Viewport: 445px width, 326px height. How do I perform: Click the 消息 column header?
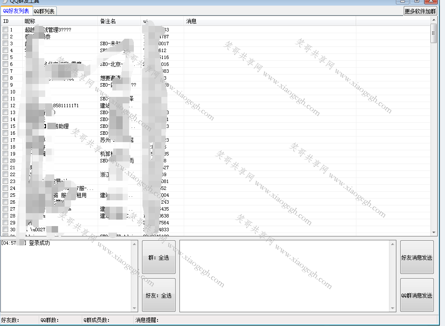tap(270, 21)
